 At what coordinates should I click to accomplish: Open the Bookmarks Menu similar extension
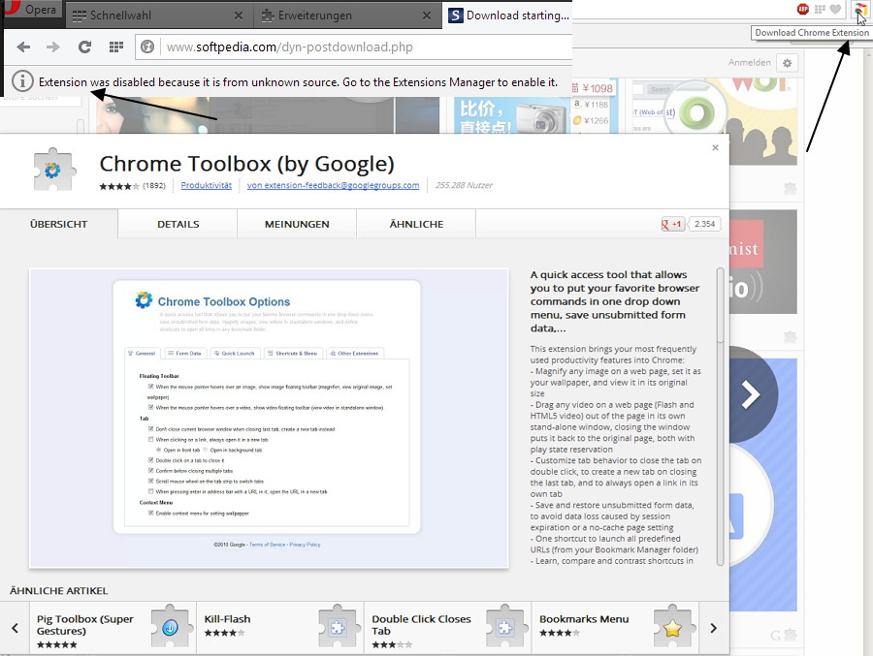pyautogui.click(x=615, y=628)
